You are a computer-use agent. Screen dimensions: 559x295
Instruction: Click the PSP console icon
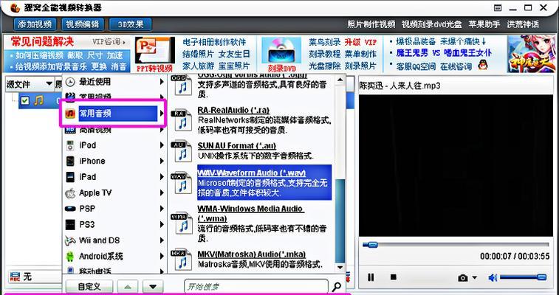click(x=70, y=209)
